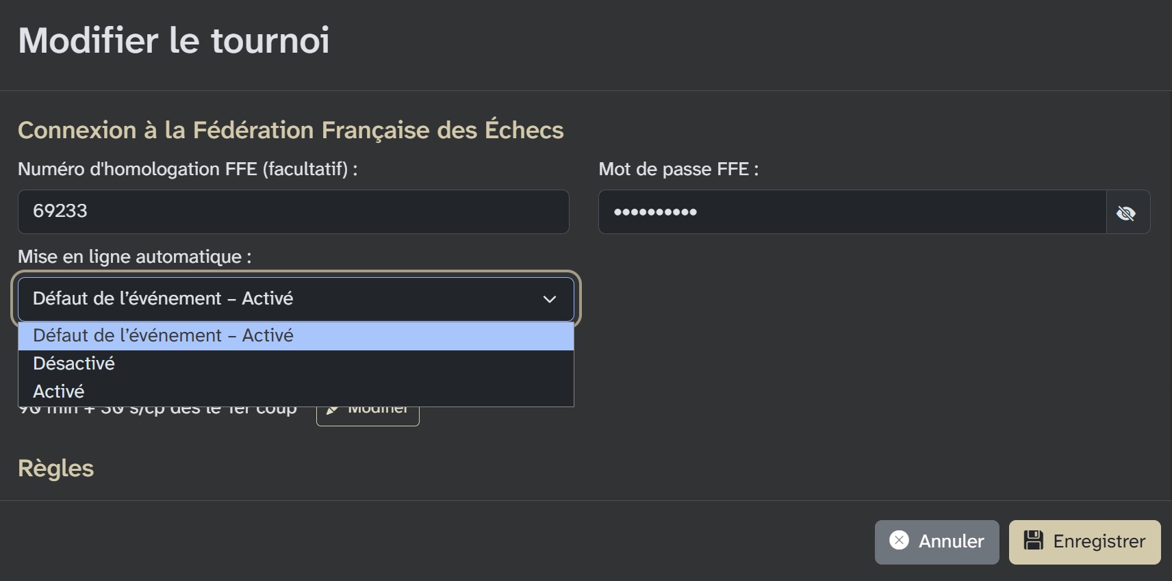Choose the Défaut de l'événement – Activé option
The image size is (1172, 581).
(163, 335)
